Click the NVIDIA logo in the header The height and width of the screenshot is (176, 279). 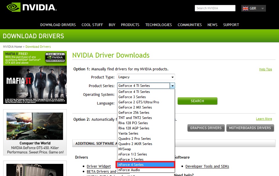tap(31, 7)
